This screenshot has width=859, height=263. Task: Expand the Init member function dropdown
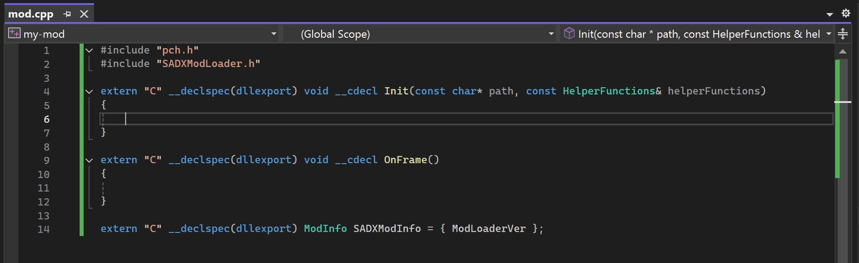click(x=828, y=34)
